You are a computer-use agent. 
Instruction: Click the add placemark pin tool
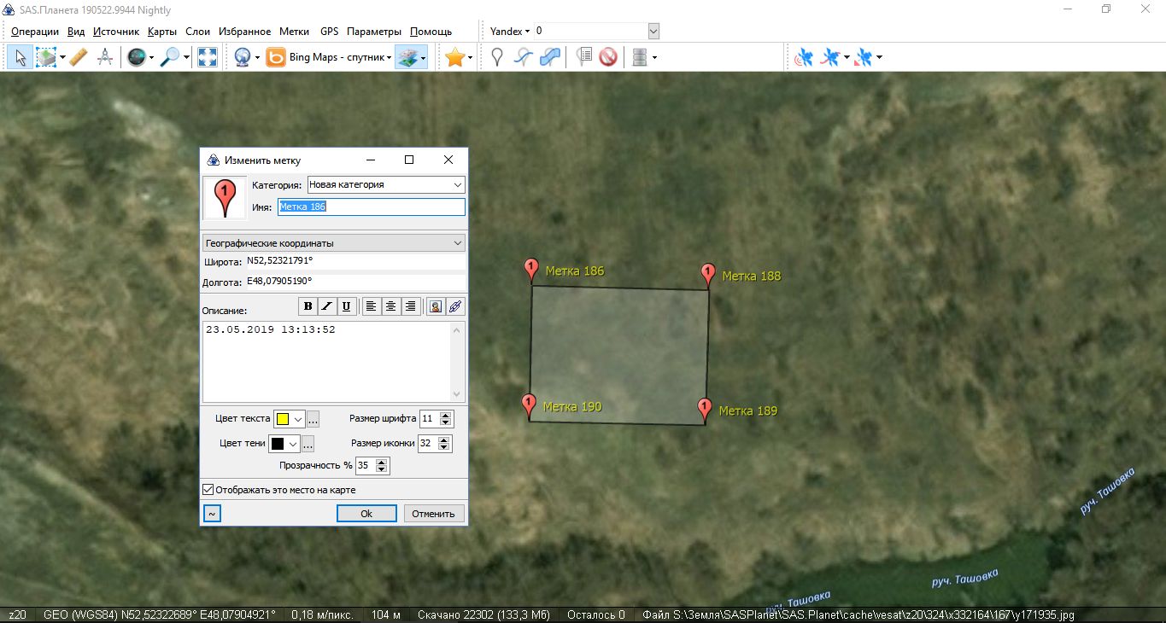(x=497, y=57)
